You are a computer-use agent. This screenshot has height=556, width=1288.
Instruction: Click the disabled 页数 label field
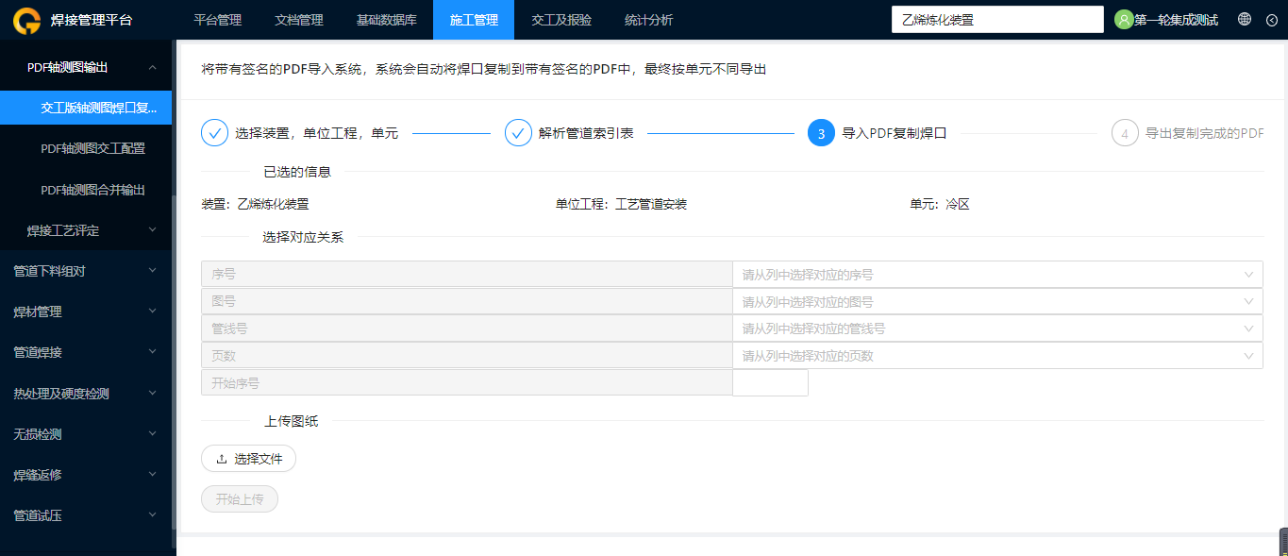(x=467, y=356)
